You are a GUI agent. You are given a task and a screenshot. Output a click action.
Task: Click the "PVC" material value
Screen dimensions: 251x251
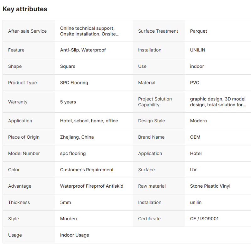tap(195, 83)
